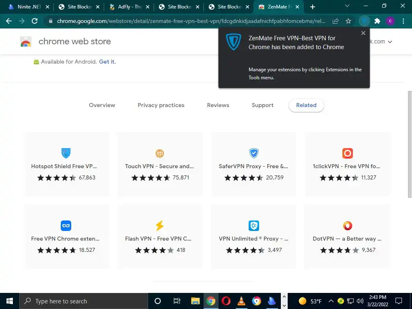
Task: Open SaferVPN Proxy - Free title
Action: coord(253,166)
